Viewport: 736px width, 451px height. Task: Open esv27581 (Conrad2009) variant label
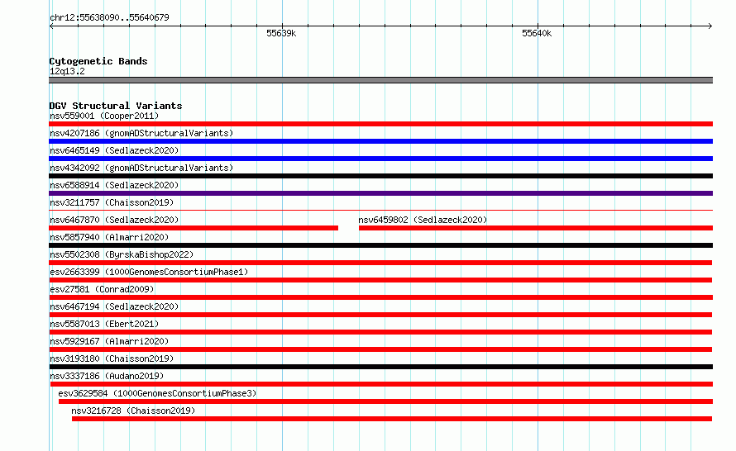(102, 289)
